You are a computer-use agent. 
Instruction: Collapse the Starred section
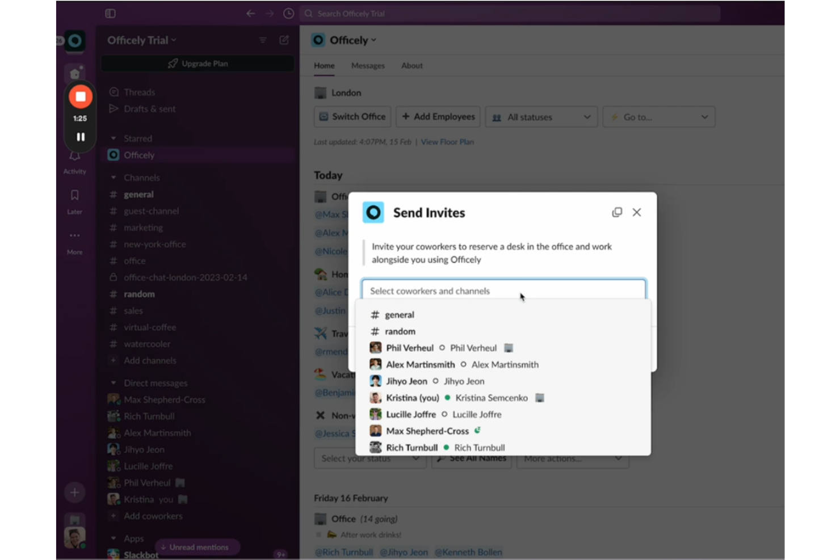point(114,138)
